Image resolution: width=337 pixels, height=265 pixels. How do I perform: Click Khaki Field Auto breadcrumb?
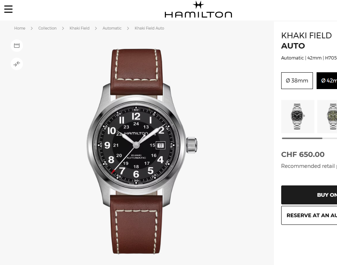(x=150, y=28)
